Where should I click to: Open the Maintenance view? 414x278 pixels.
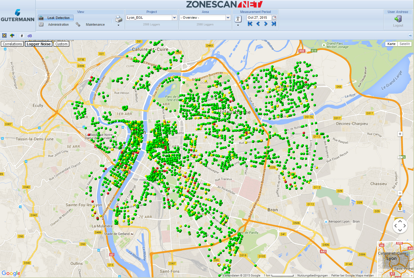tap(95, 24)
